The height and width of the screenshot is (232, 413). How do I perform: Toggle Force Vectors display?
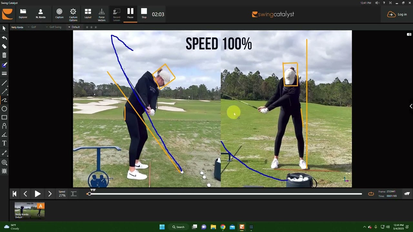[x=102, y=15]
